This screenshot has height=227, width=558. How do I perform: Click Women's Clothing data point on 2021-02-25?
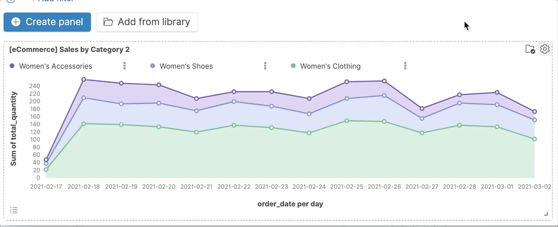tap(347, 121)
